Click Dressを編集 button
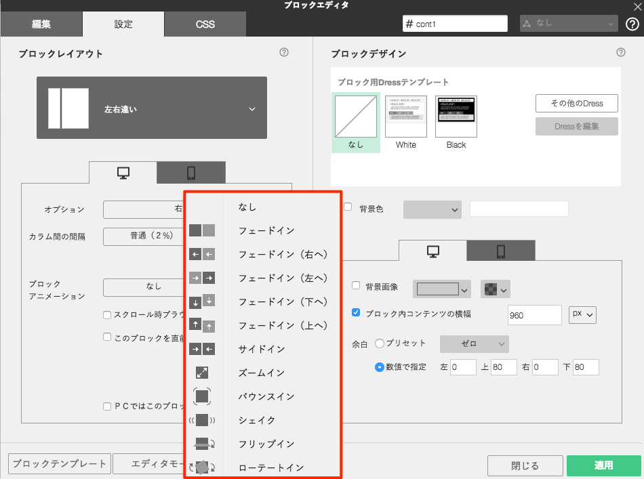Image resolution: width=644 pixels, height=479 pixels. (577, 127)
